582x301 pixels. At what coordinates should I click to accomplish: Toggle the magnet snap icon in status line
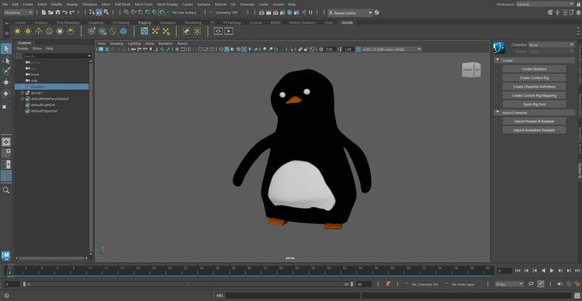click(161, 12)
